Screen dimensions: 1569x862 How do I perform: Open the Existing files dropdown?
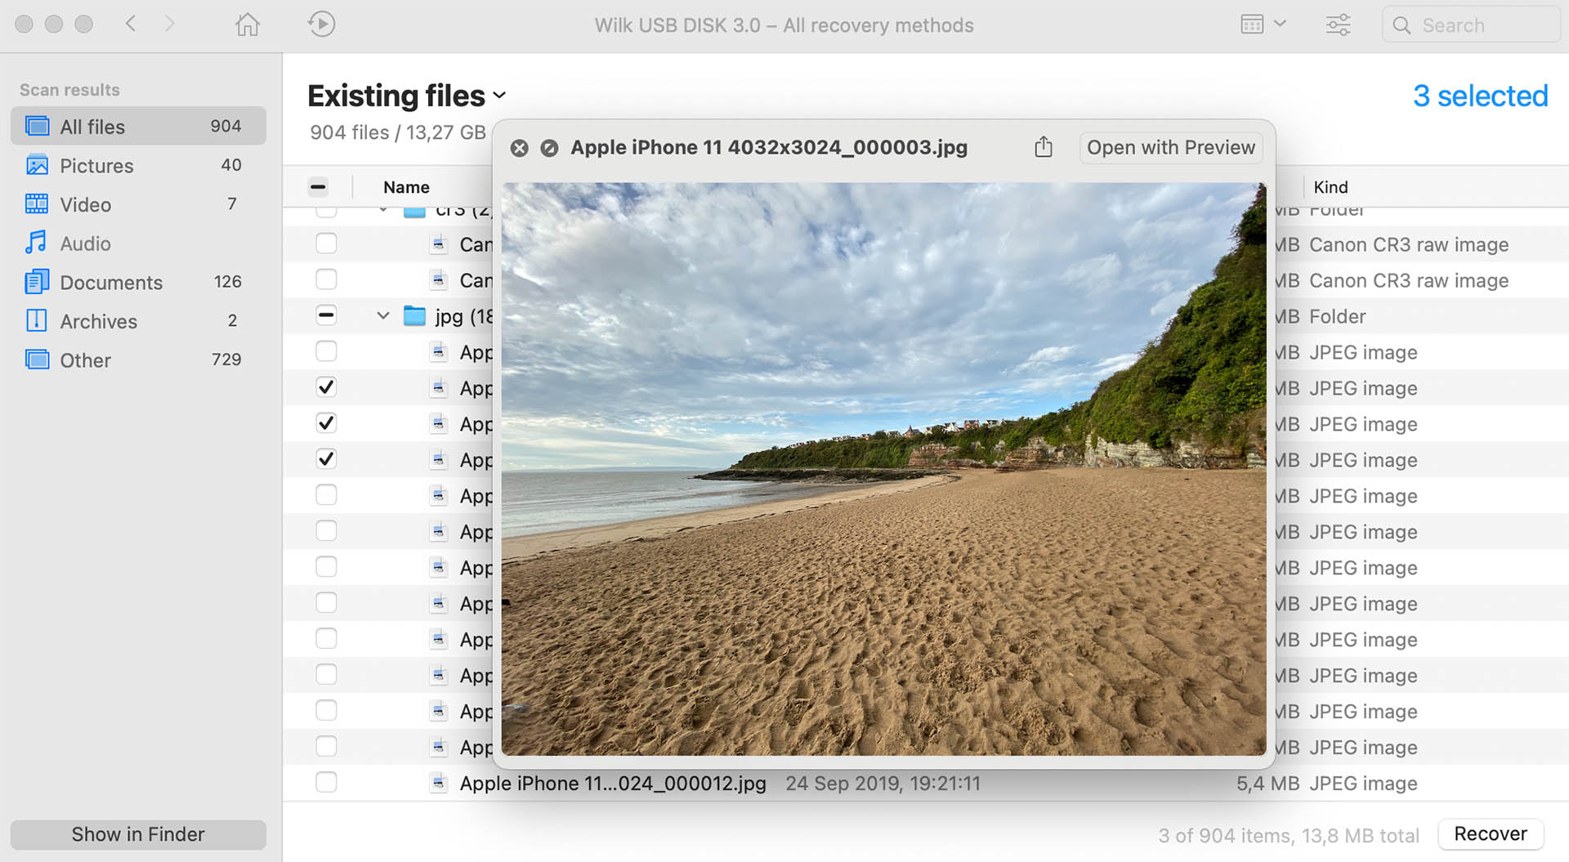tap(406, 96)
